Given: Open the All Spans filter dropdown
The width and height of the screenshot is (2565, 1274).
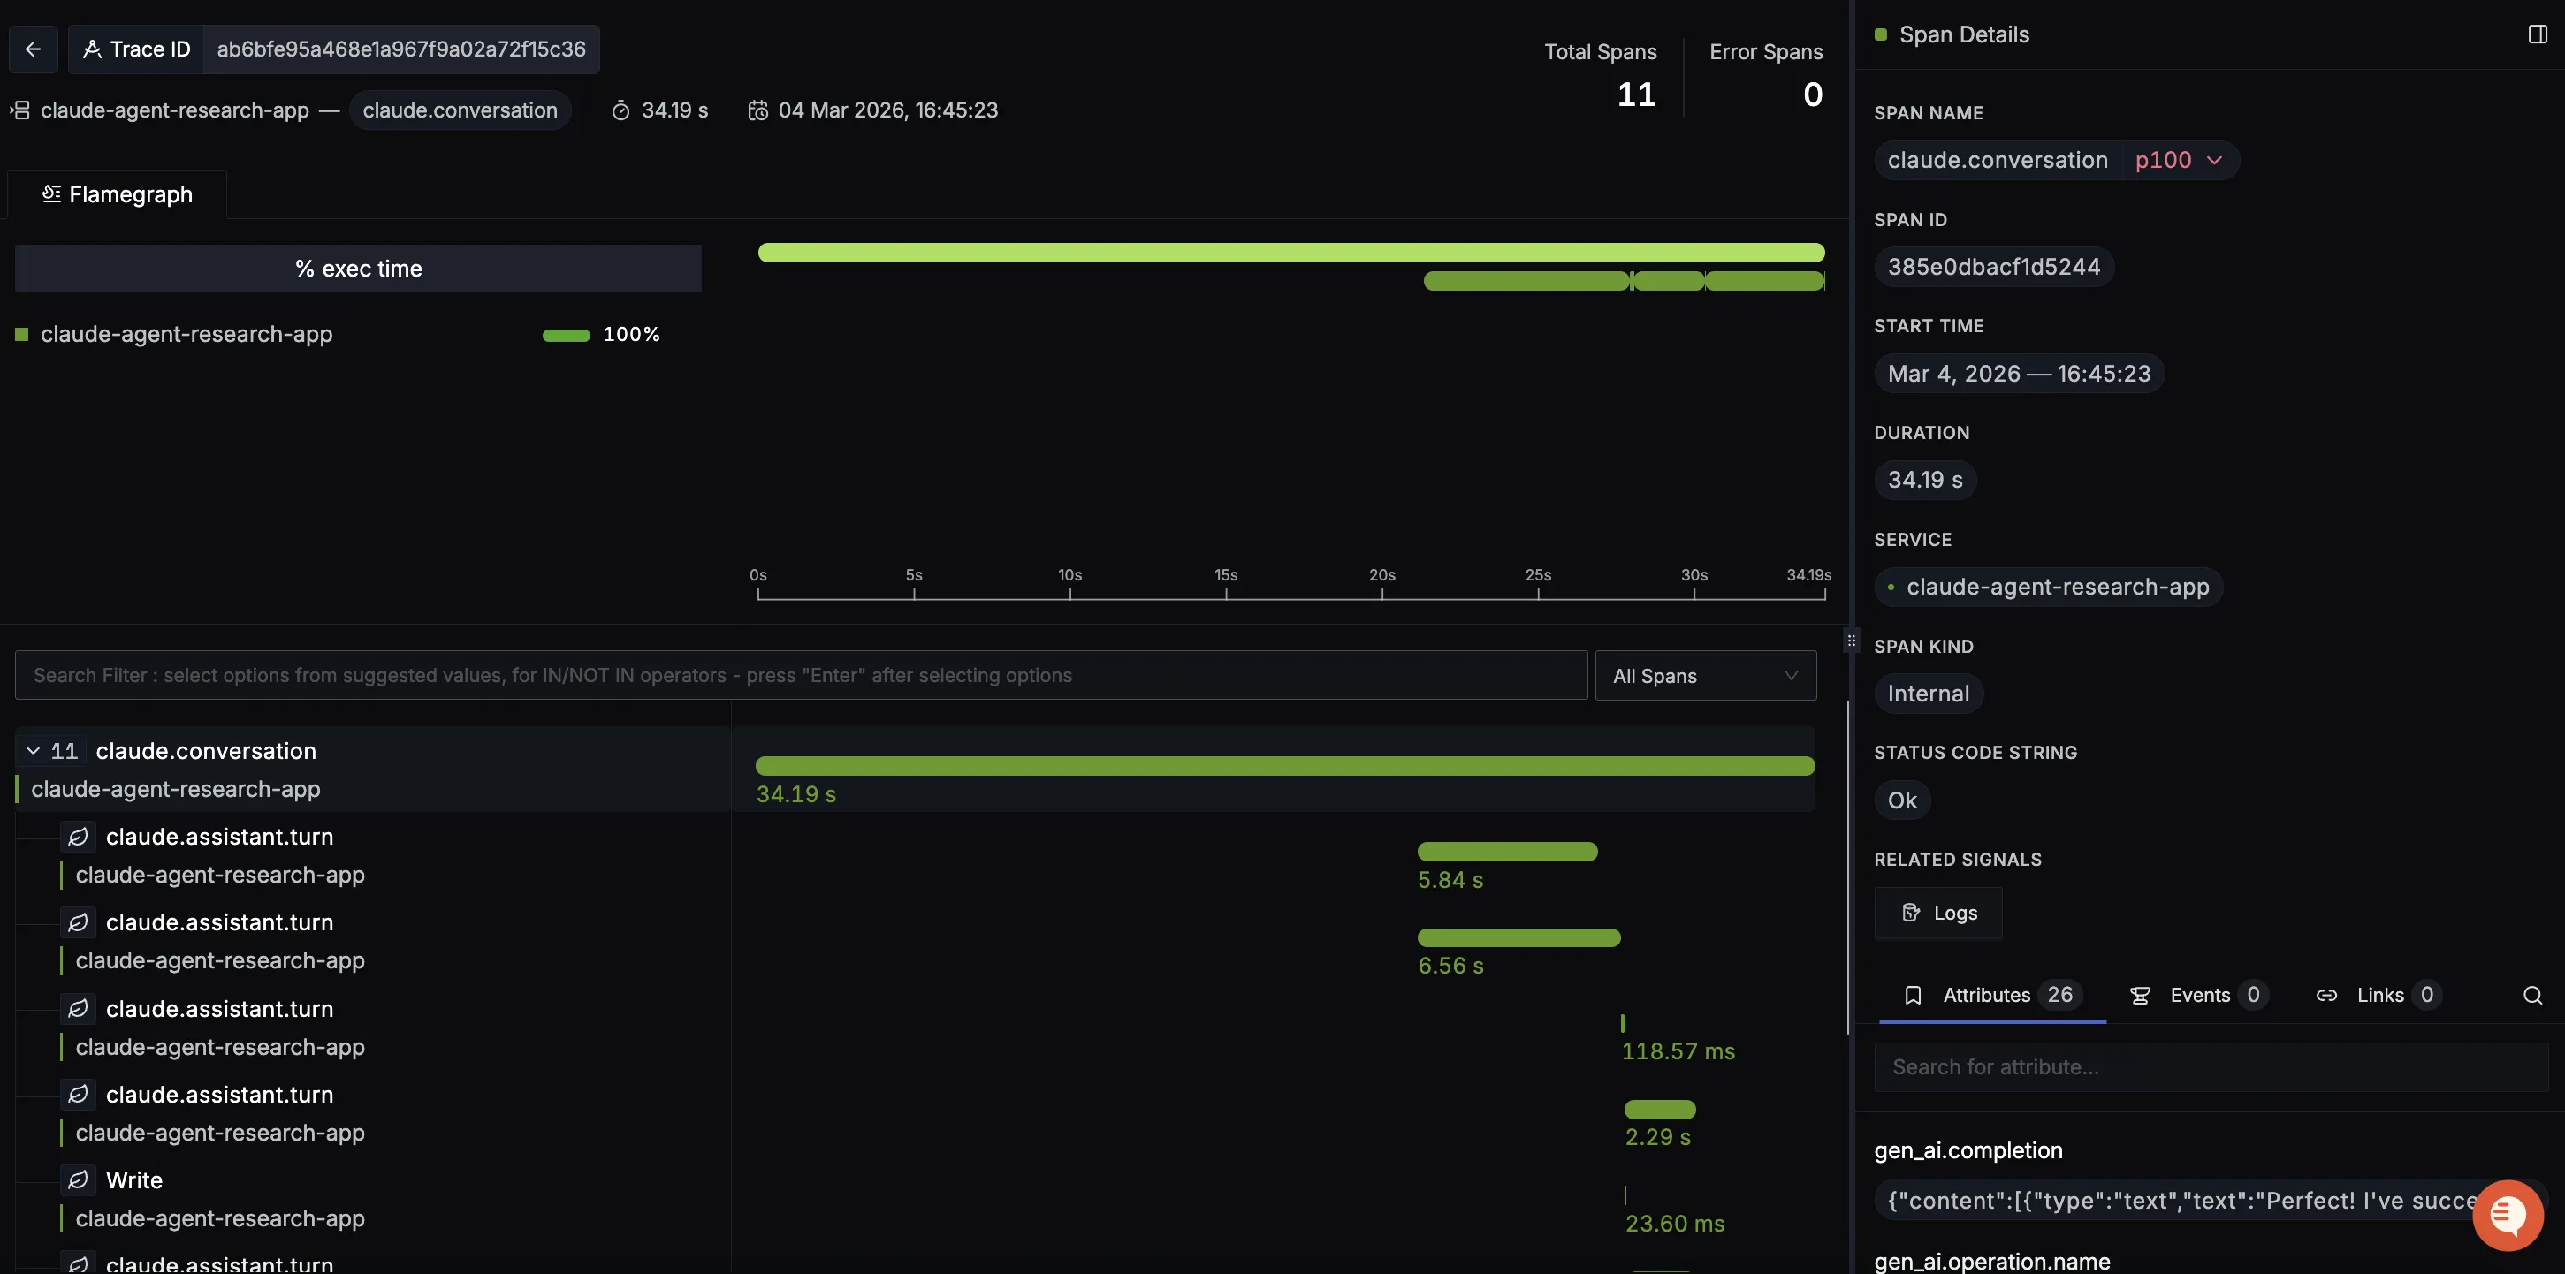Looking at the screenshot, I should pos(1705,676).
